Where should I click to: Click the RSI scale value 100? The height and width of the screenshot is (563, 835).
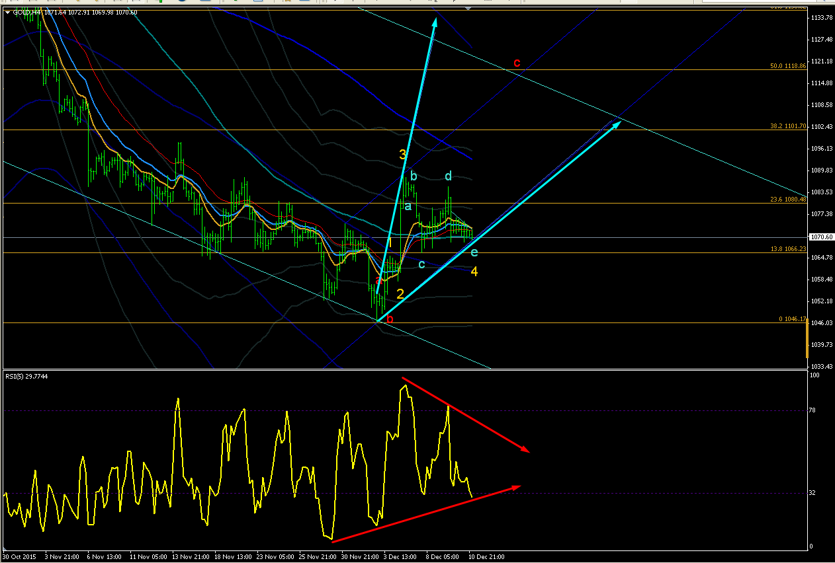click(x=815, y=375)
